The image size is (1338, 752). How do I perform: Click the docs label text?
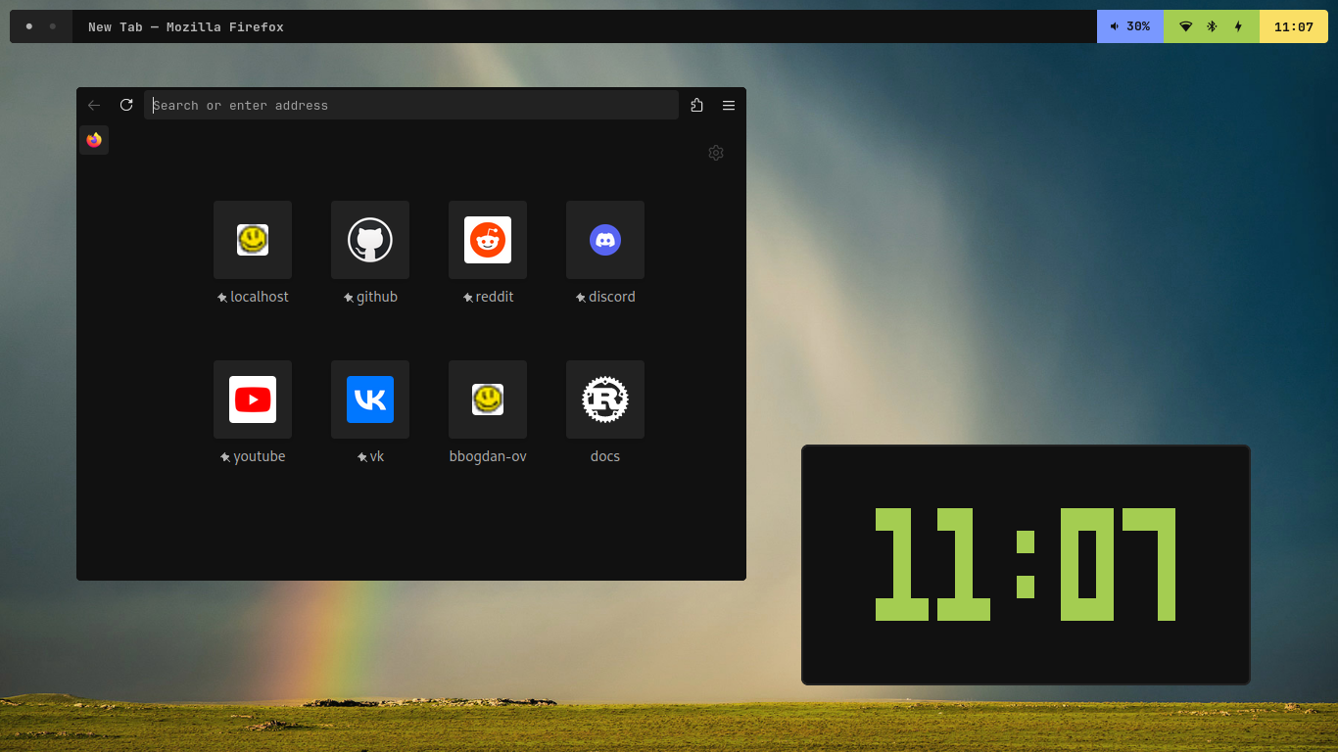605,456
